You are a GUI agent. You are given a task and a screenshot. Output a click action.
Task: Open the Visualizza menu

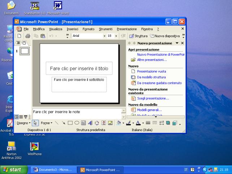click(56, 29)
